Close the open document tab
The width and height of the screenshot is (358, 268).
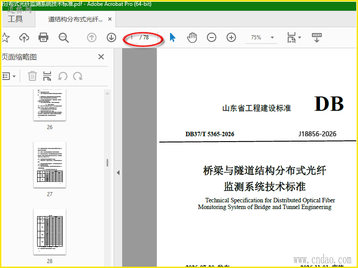(110, 19)
